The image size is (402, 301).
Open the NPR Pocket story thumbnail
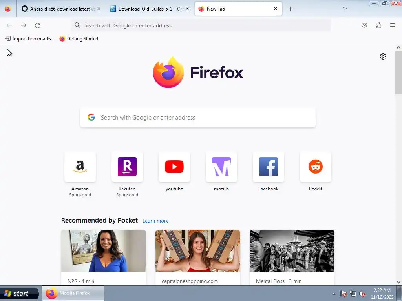point(104,251)
